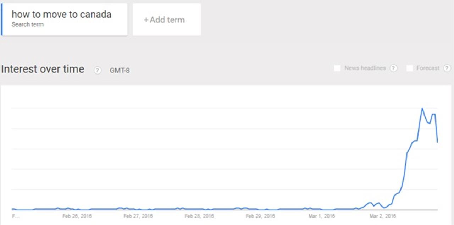Click the help icon next to Forecast
This screenshot has height=225, width=454.
(447, 68)
